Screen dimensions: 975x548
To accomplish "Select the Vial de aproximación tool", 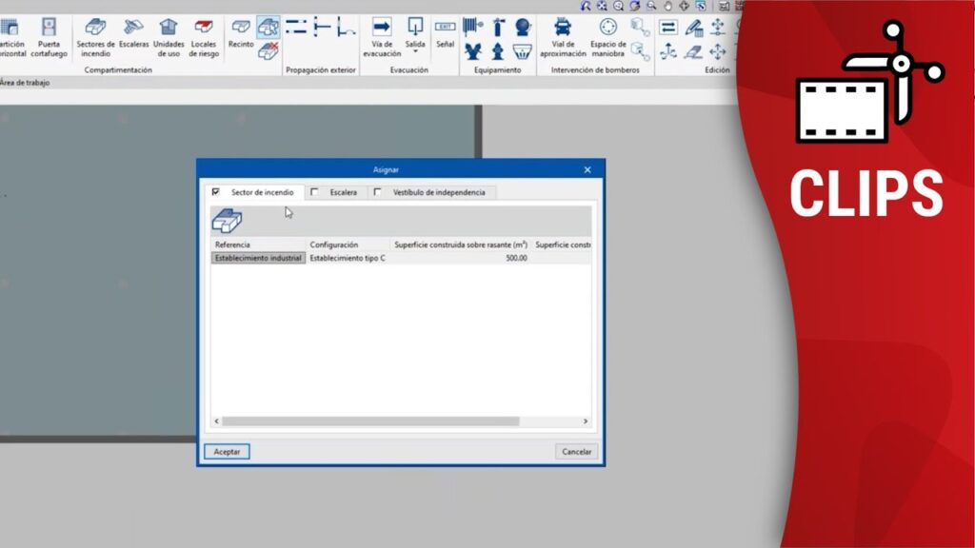I will click(x=563, y=34).
